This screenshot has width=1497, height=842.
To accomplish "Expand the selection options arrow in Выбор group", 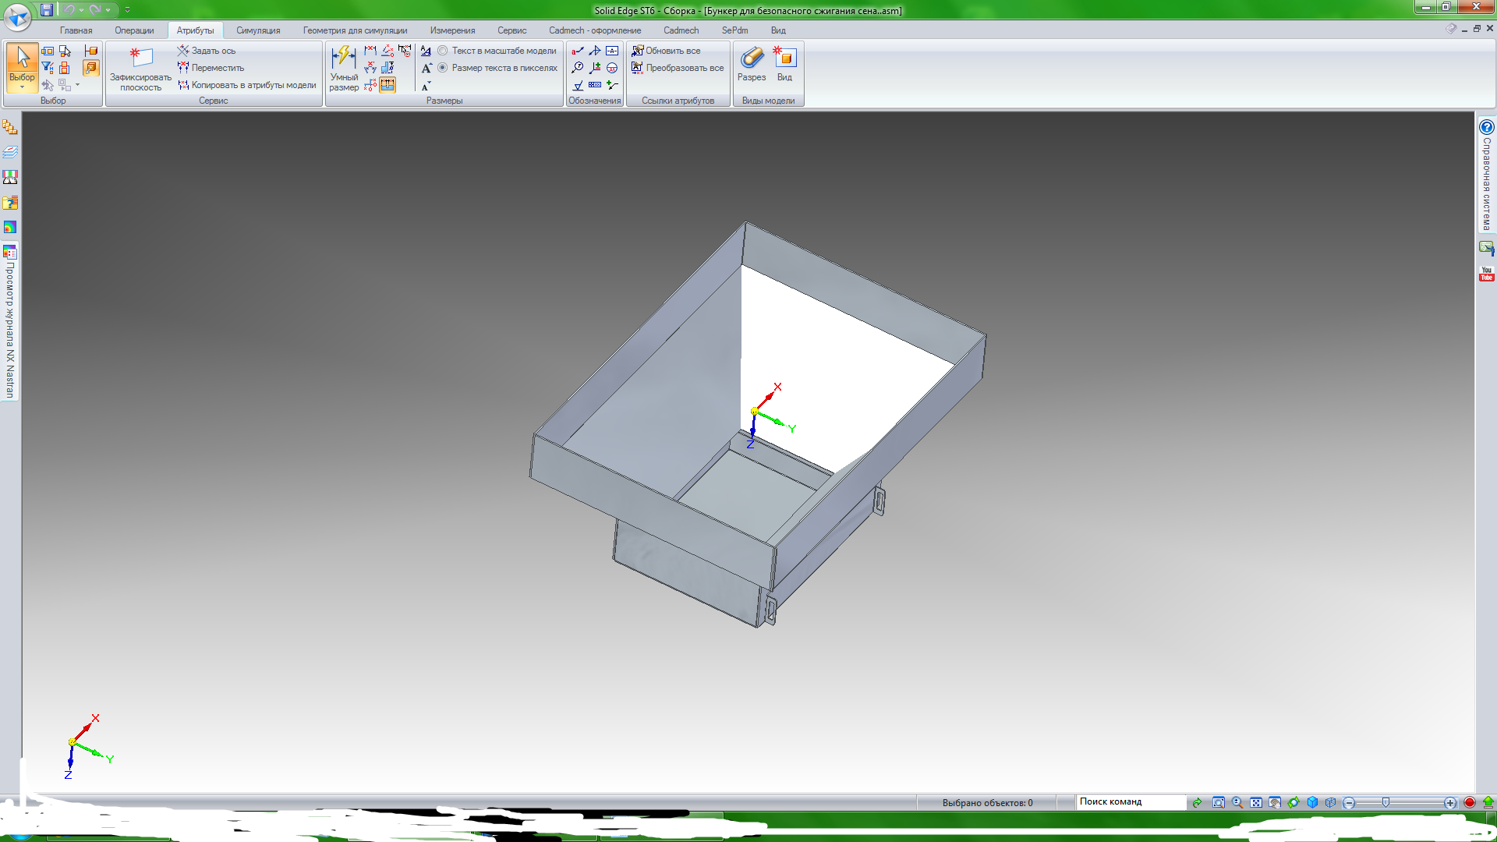I will 78,85.
